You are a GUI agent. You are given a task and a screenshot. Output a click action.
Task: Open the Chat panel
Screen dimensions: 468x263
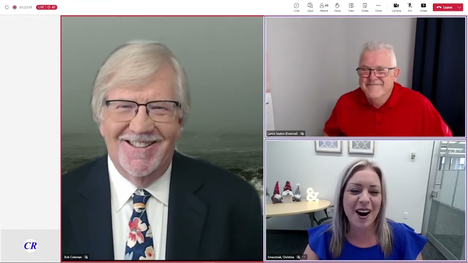297,7
